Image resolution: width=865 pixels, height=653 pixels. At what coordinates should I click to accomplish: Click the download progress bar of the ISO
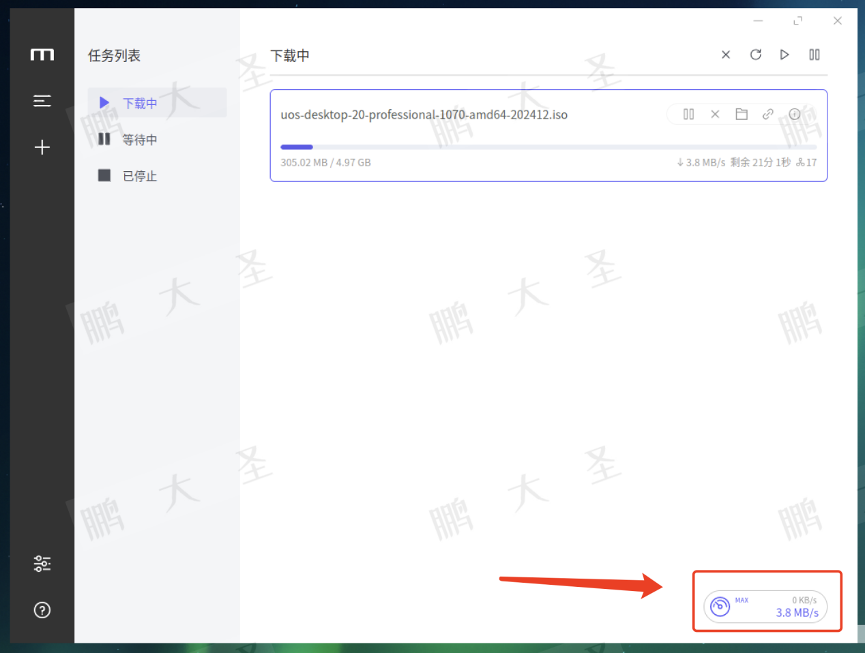tap(548, 147)
